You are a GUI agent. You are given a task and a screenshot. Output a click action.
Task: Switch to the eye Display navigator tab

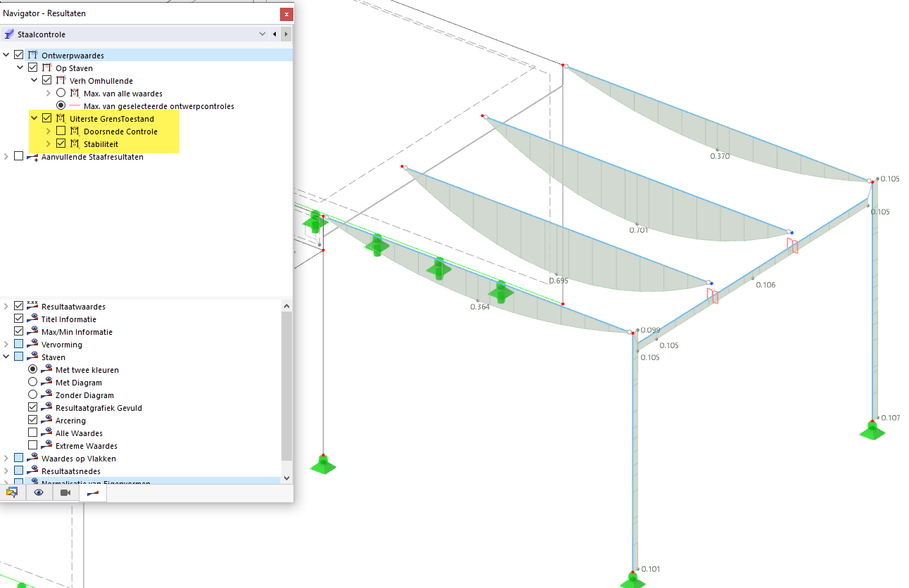(x=39, y=492)
